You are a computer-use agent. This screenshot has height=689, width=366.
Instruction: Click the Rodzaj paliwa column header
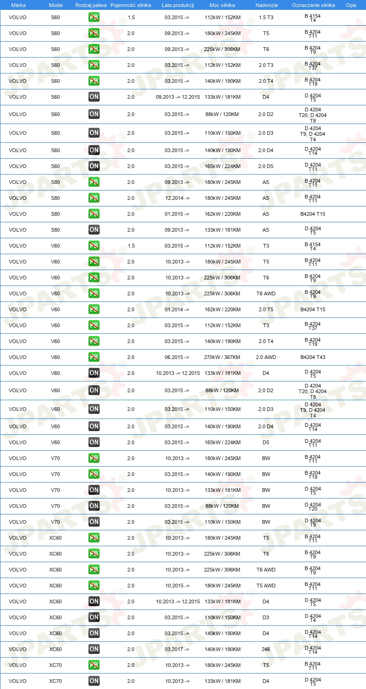click(91, 5)
